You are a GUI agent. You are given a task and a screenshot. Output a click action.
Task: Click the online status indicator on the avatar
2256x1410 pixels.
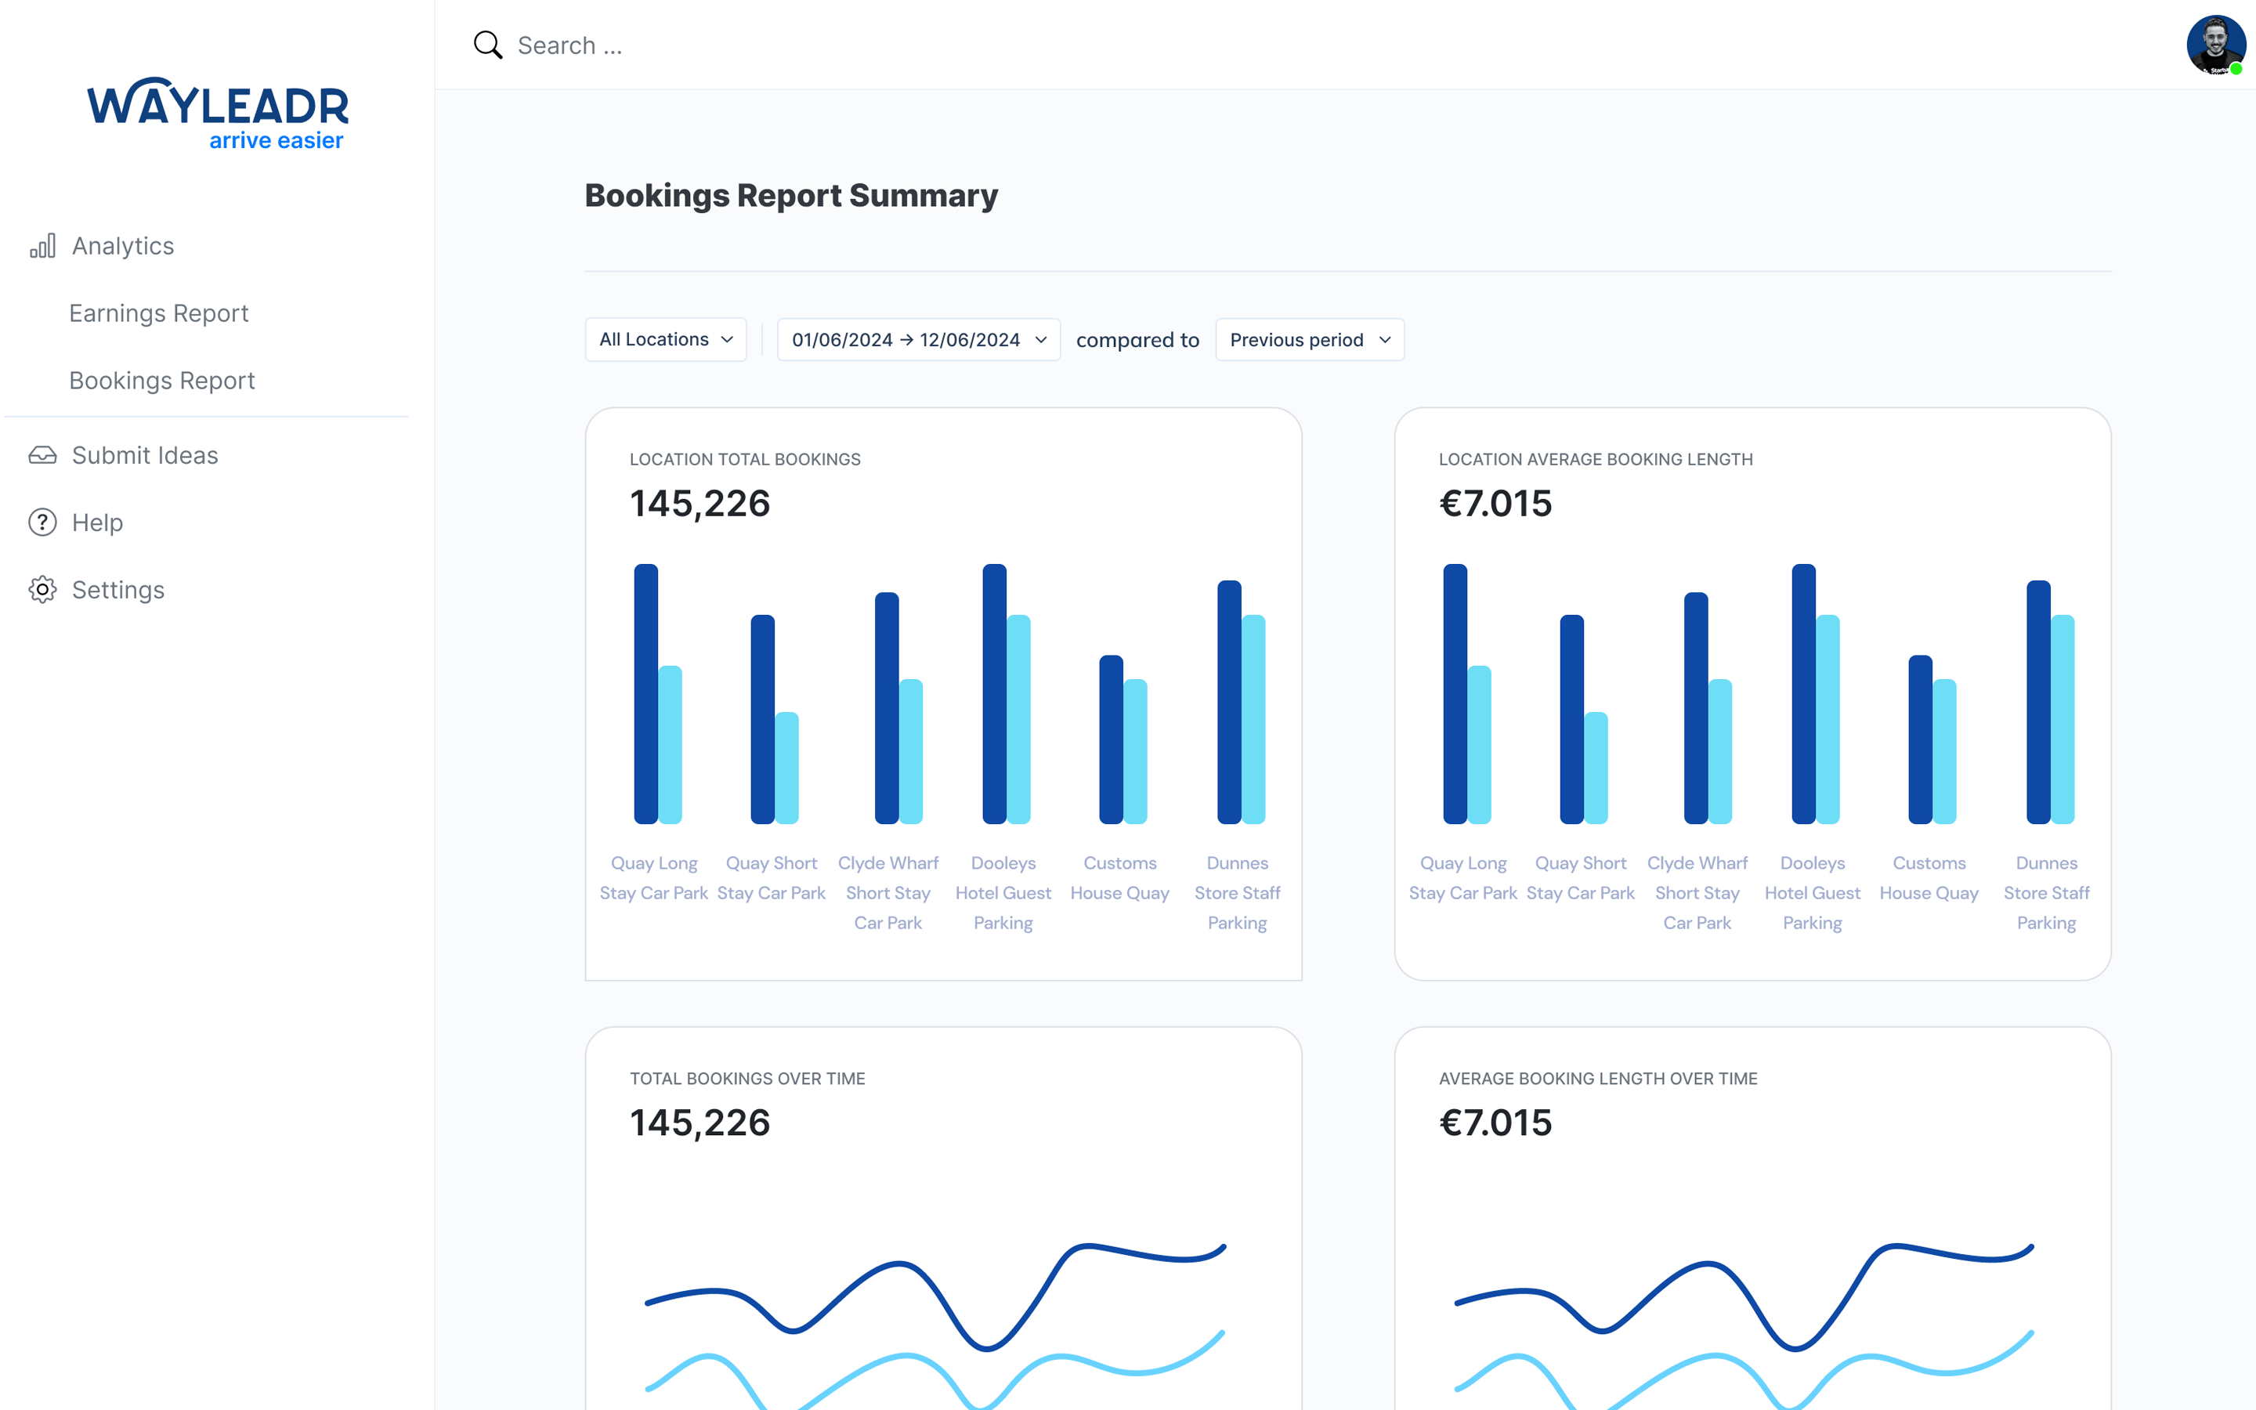click(x=2238, y=68)
